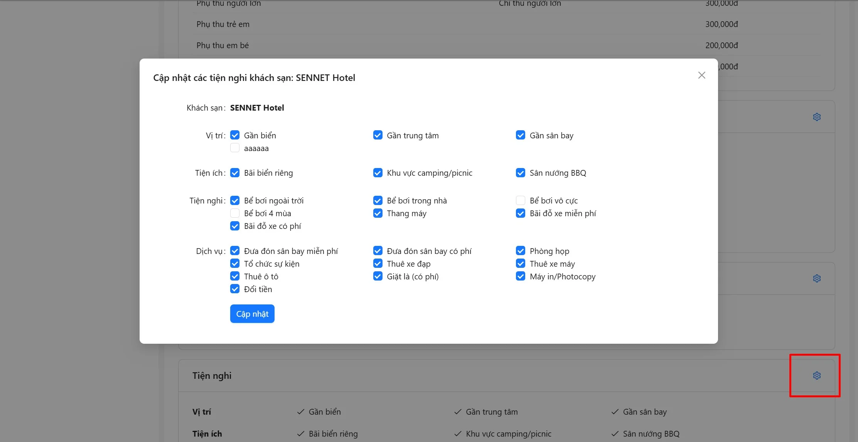Disable the Phòng họp service
This screenshot has width=858, height=442.
pos(520,251)
